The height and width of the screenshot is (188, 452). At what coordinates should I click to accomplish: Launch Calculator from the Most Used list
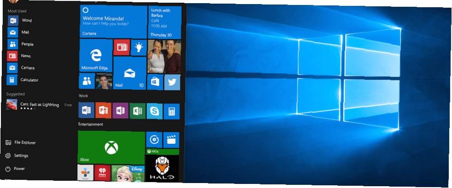(23, 80)
